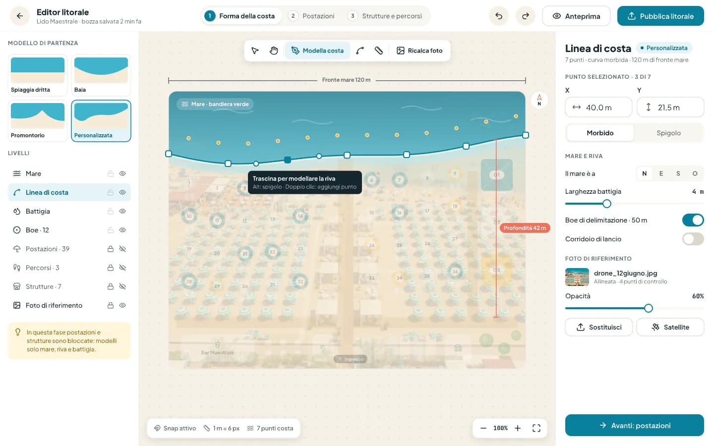Select the arrow pointer tool
Viewport: 714px width, 446px height.
coord(255,51)
